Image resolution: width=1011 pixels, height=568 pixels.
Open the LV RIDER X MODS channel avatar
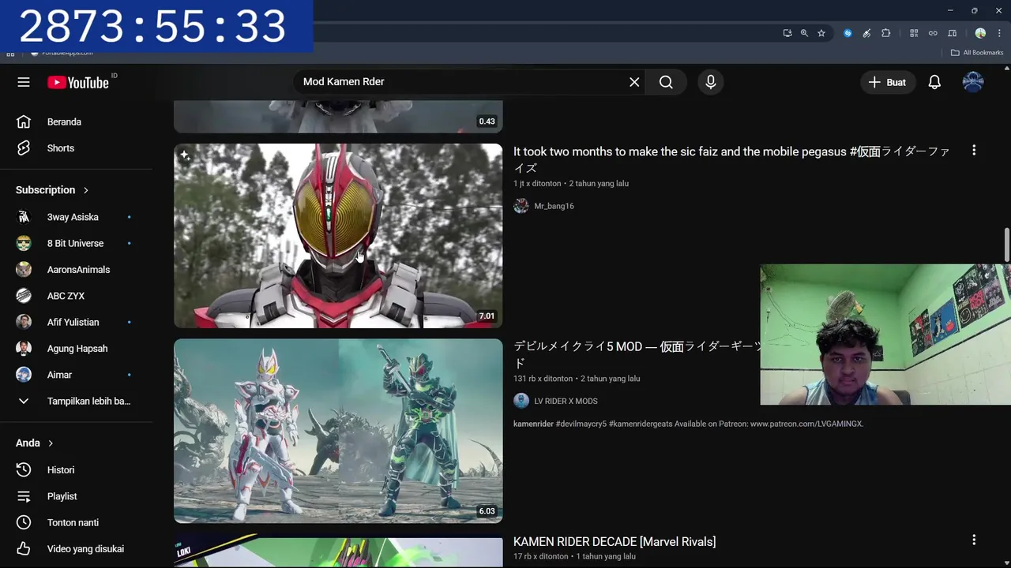[x=521, y=401]
